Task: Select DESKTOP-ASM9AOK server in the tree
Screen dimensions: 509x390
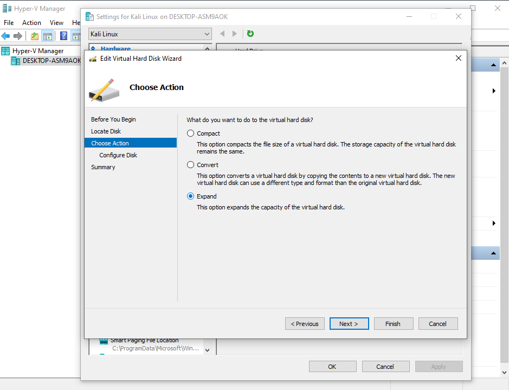Action: click(51, 61)
